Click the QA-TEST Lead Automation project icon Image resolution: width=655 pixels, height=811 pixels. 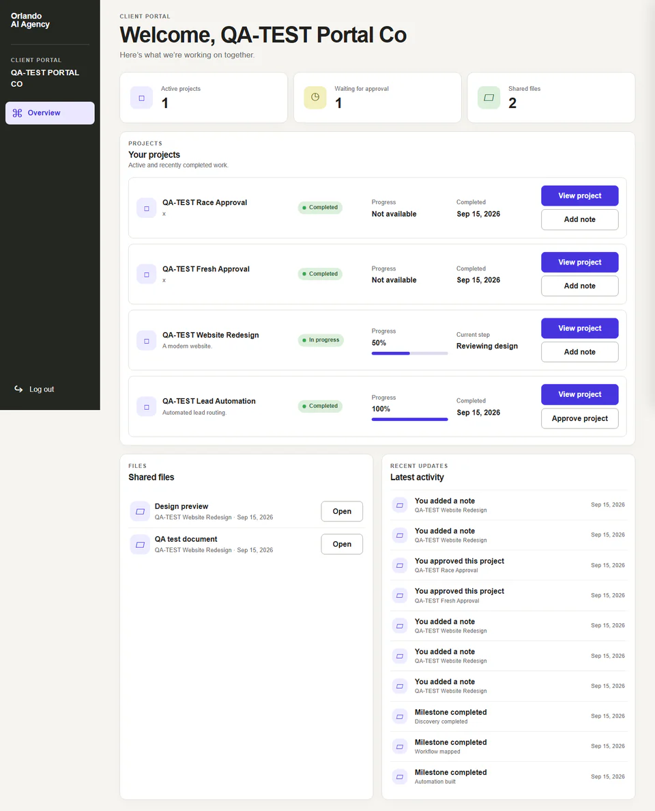[x=147, y=407]
